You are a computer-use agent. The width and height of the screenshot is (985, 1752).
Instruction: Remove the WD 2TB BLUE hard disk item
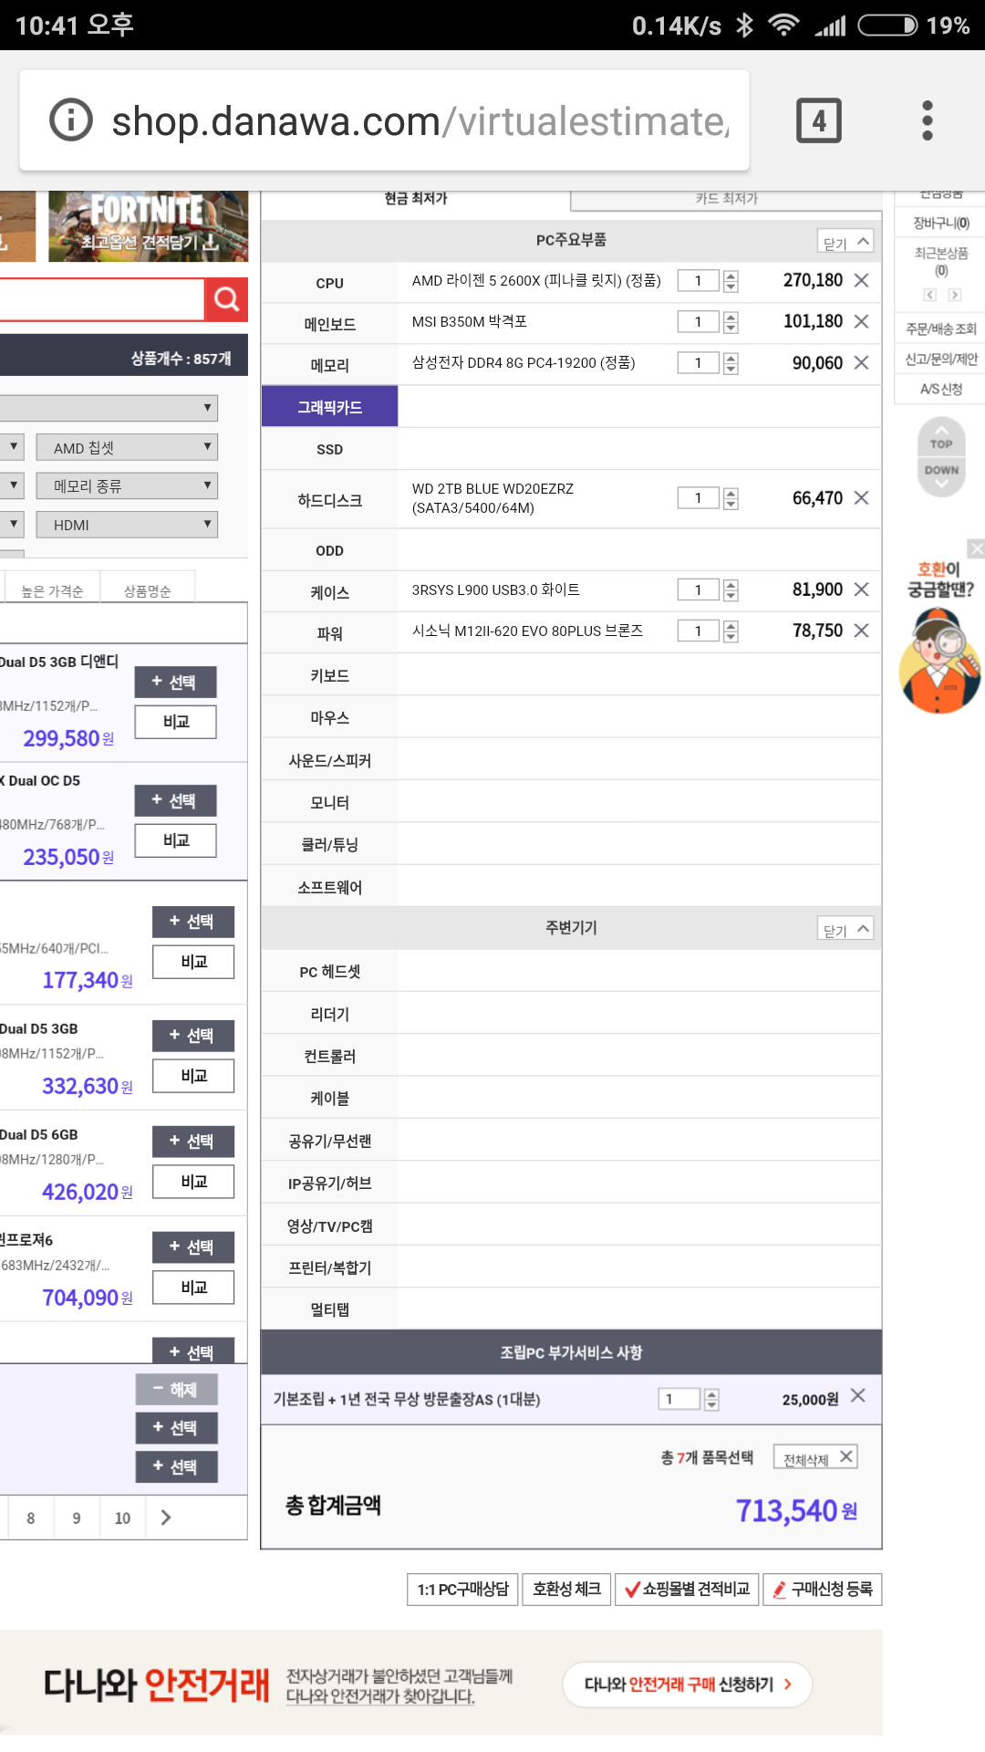861,497
